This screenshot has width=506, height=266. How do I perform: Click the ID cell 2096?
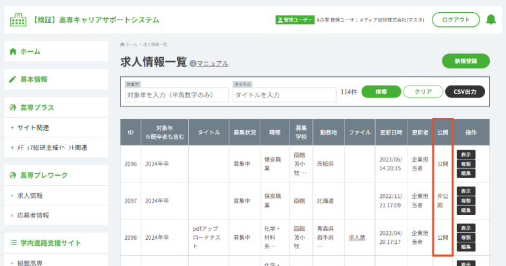(131, 164)
